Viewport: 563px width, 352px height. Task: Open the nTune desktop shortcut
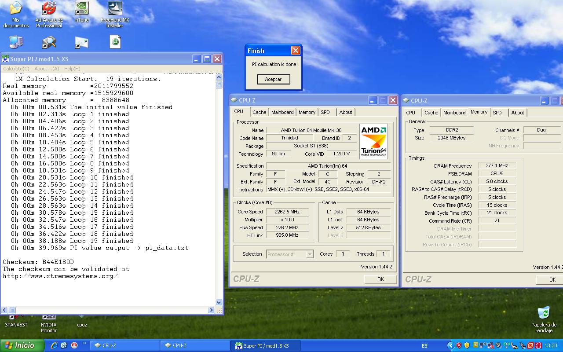82,12
